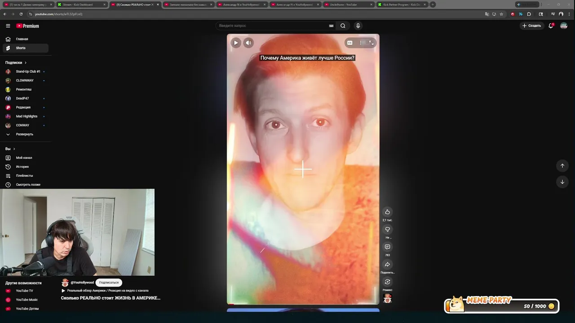Open the 'Редакция' subscription channel

25,107
